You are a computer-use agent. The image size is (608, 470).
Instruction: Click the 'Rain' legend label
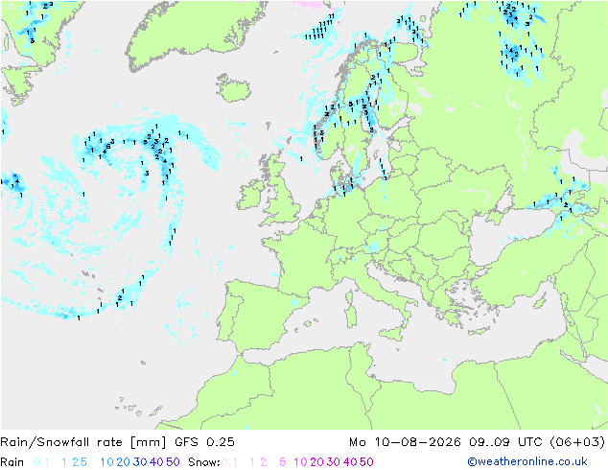click(x=12, y=462)
